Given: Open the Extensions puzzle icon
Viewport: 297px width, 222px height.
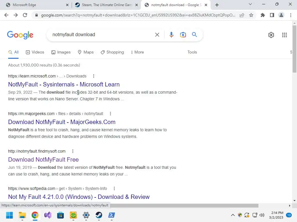Looking at the screenshot, I should (263, 15).
